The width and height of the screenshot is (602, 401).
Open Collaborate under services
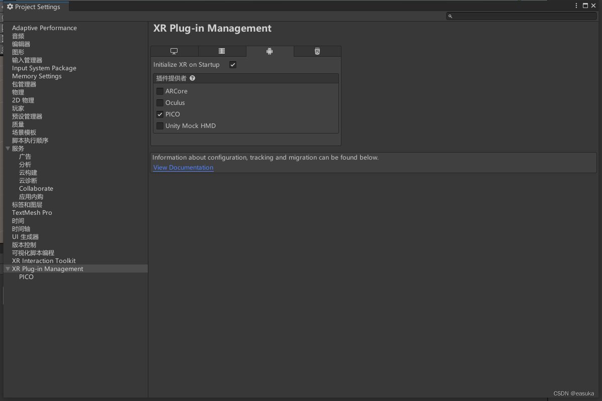[36, 189]
